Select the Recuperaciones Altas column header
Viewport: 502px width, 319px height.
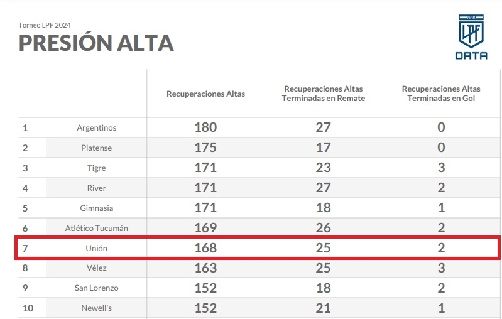coord(205,94)
